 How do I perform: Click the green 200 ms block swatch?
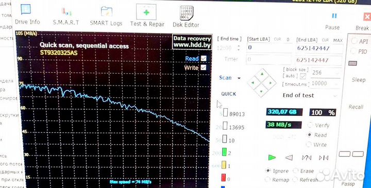(224, 152)
